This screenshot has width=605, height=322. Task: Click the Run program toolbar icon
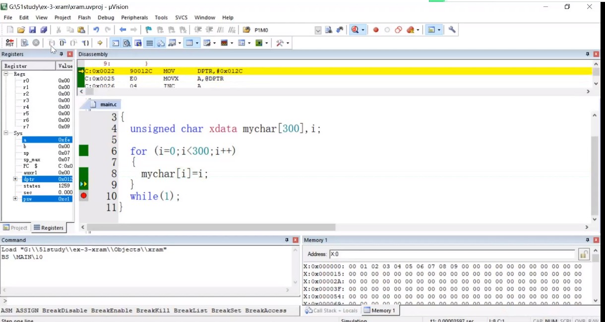(x=24, y=43)
